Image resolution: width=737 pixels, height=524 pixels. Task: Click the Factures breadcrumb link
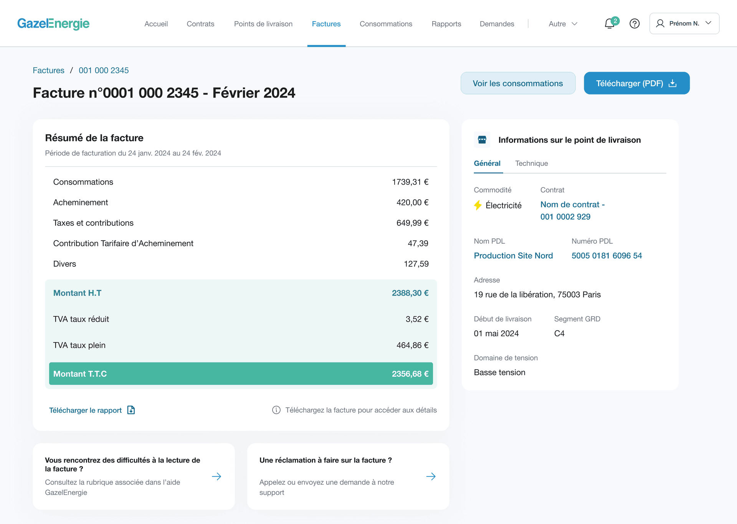pos(48,70)
